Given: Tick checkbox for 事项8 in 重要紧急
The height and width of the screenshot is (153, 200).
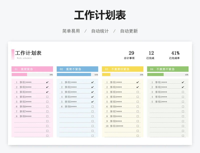Looking at the screenshot, I should pyautogui.click(x=47, y=116).
